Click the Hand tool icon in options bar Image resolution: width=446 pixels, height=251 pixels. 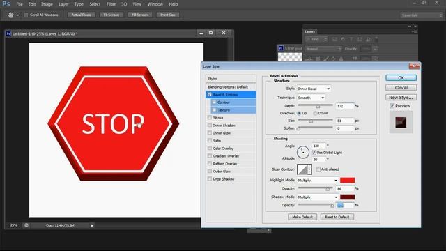point(11,15)
